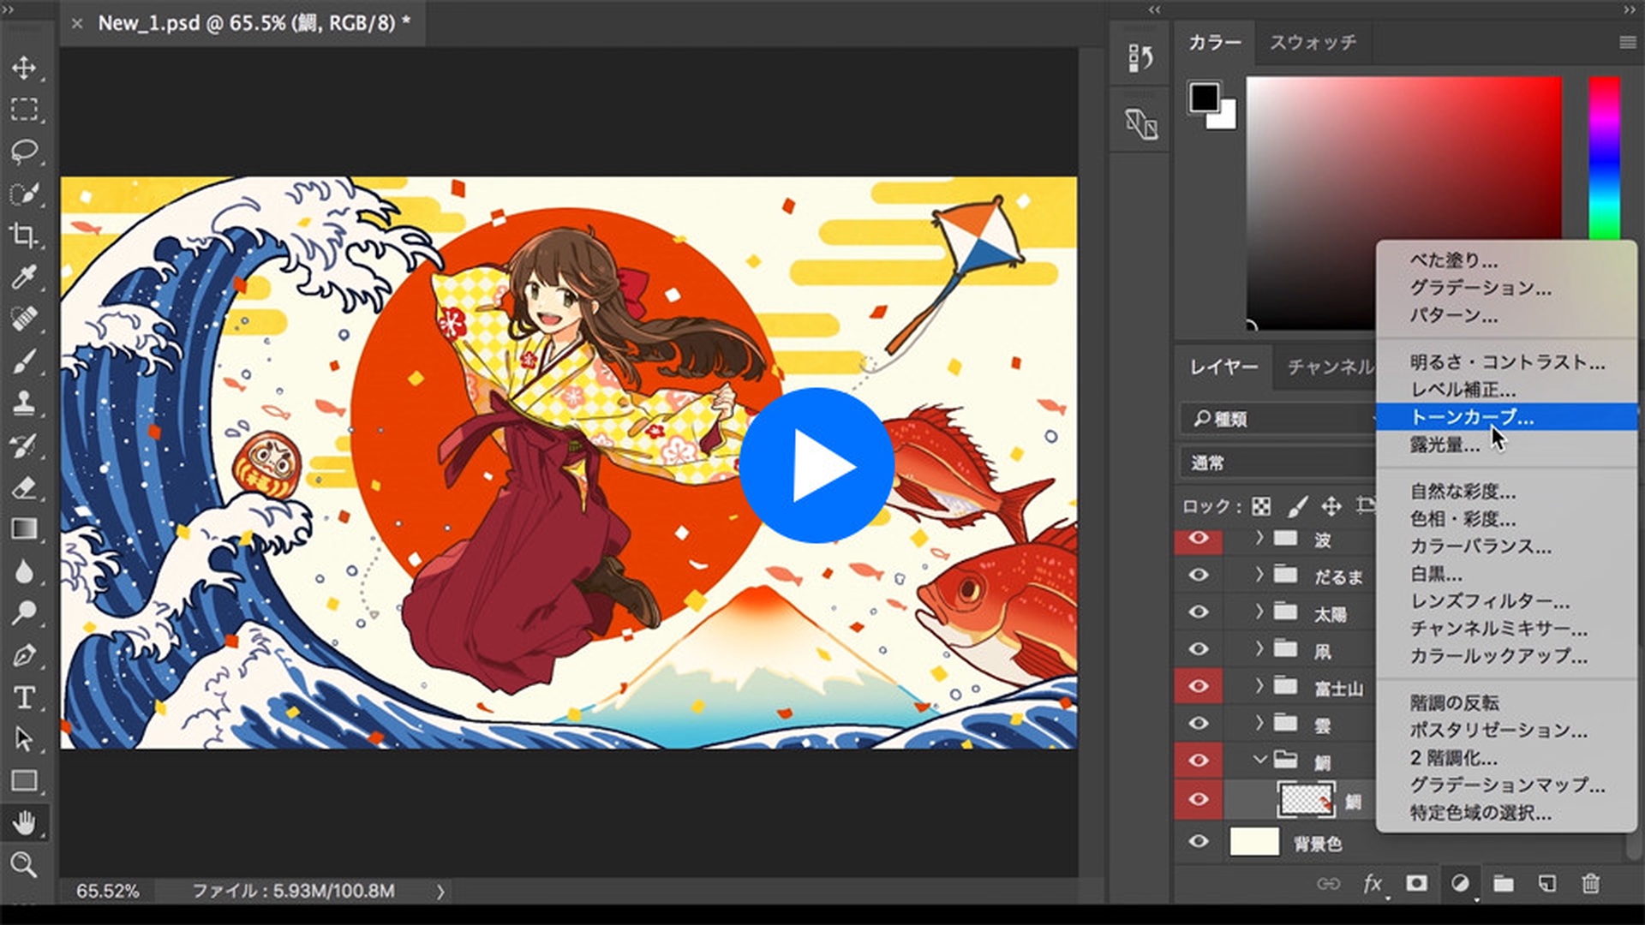Select the Crop tool

(24, 235)
